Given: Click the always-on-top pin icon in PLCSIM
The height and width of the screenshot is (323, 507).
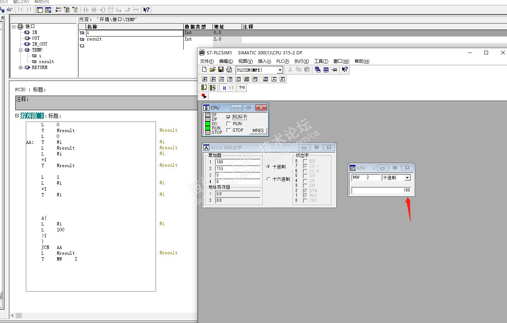Looking at the screenshot, I should 334,70.
